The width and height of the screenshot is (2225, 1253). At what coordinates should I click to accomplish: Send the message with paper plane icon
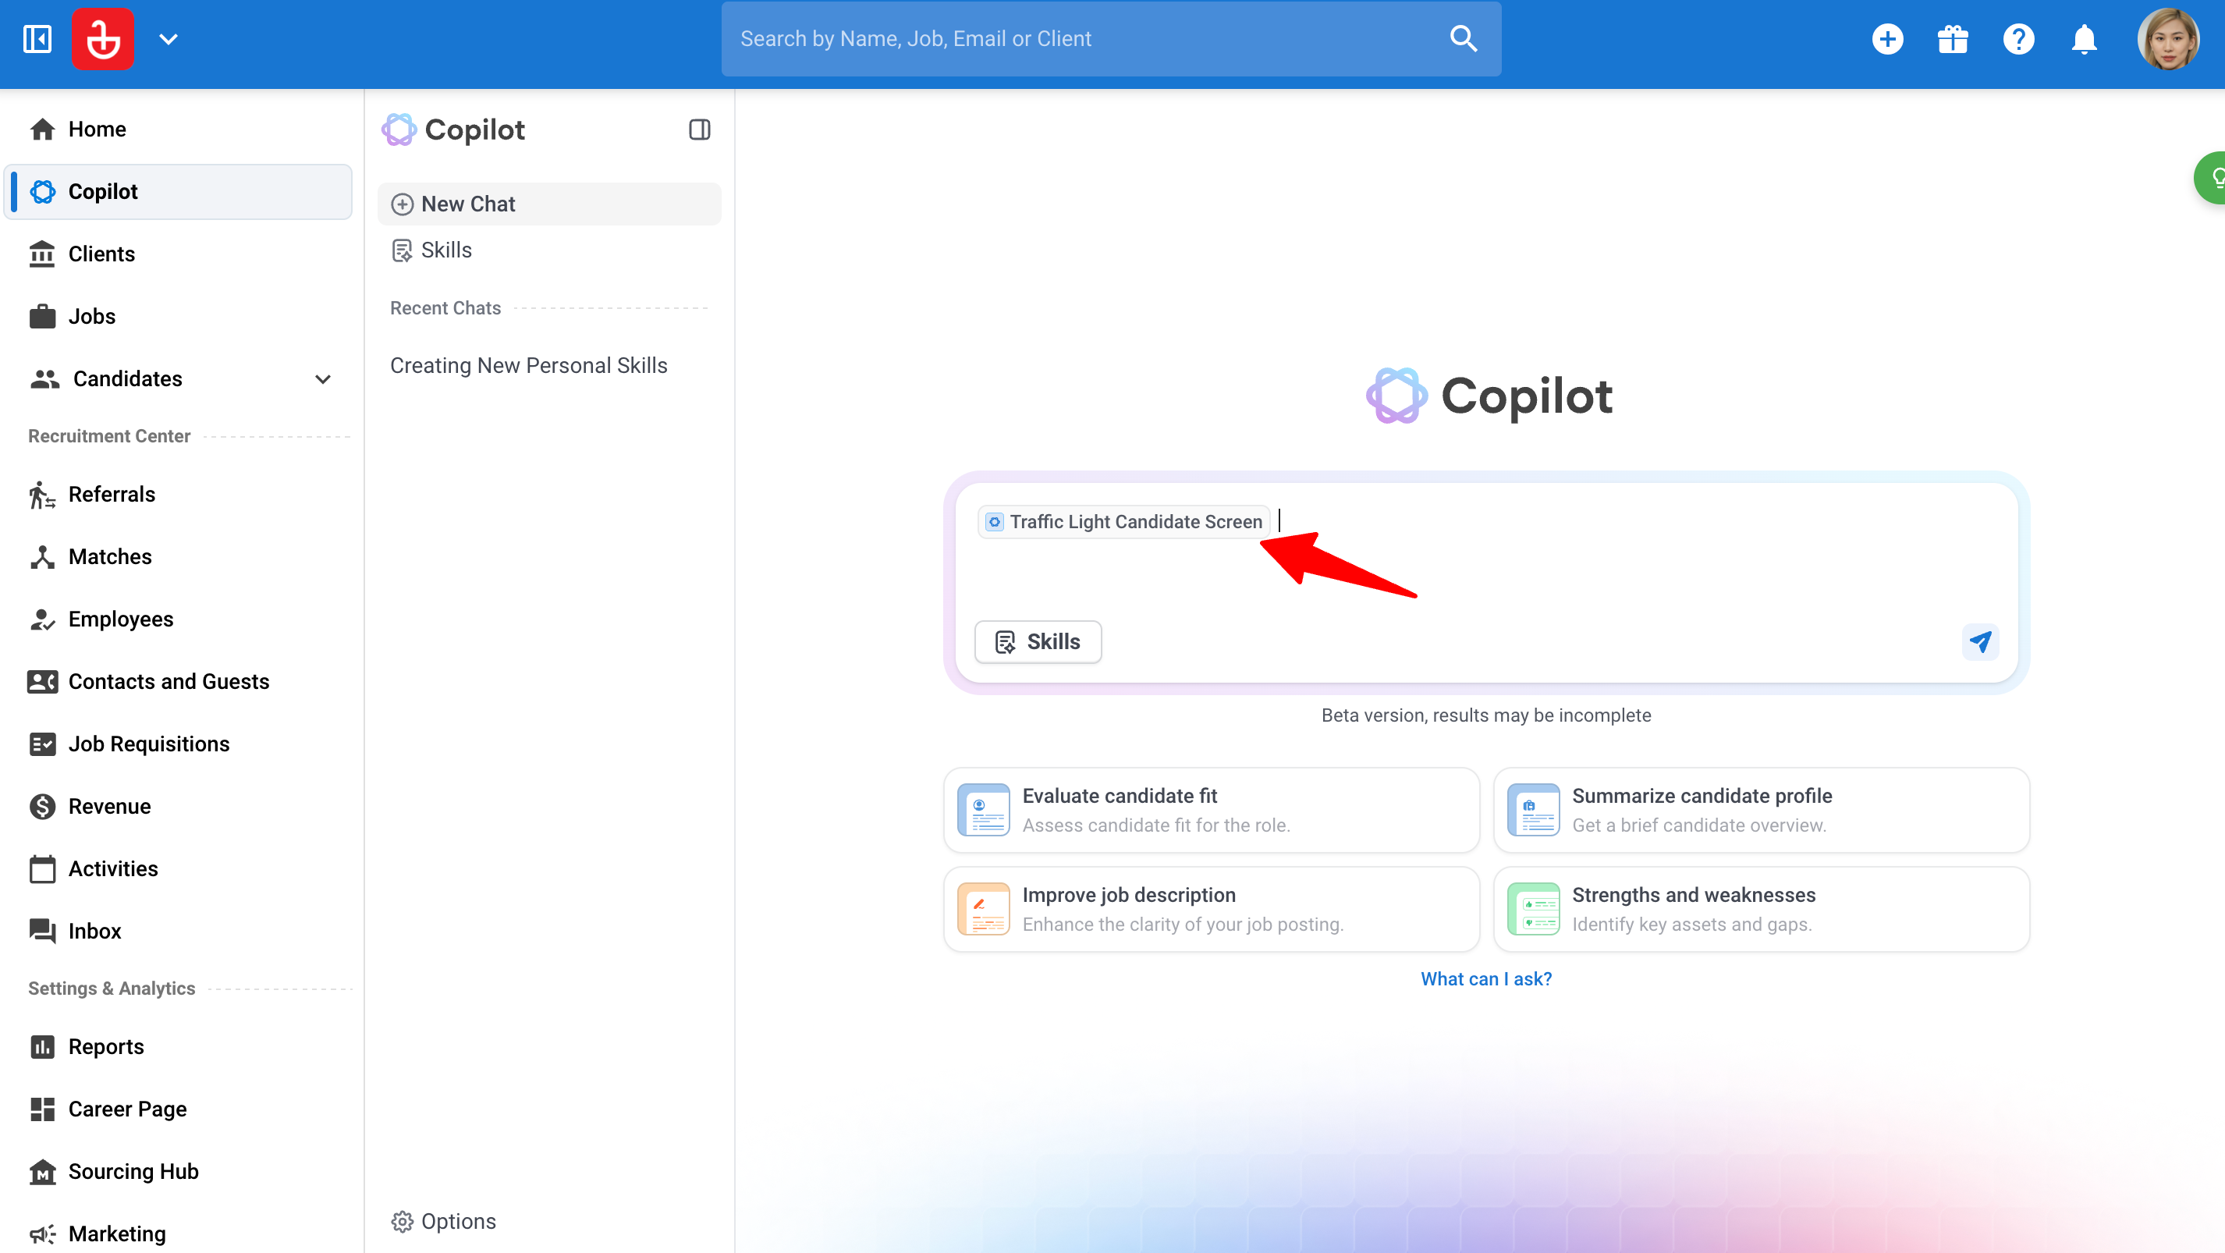click(x=1981, y=641)
